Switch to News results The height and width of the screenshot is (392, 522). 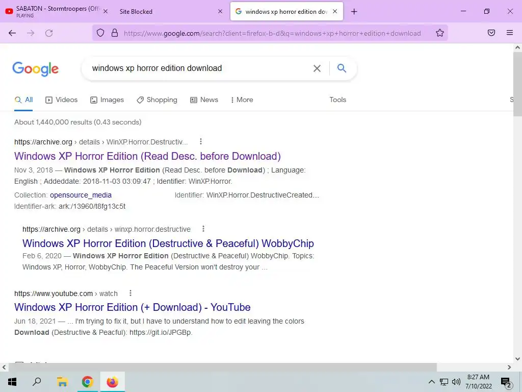[204, 100]
